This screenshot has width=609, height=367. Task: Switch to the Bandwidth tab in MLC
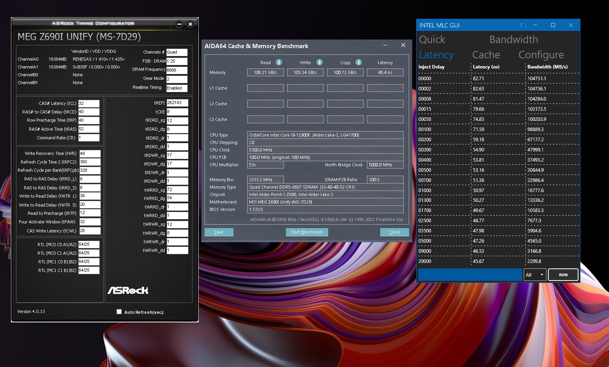514,40
